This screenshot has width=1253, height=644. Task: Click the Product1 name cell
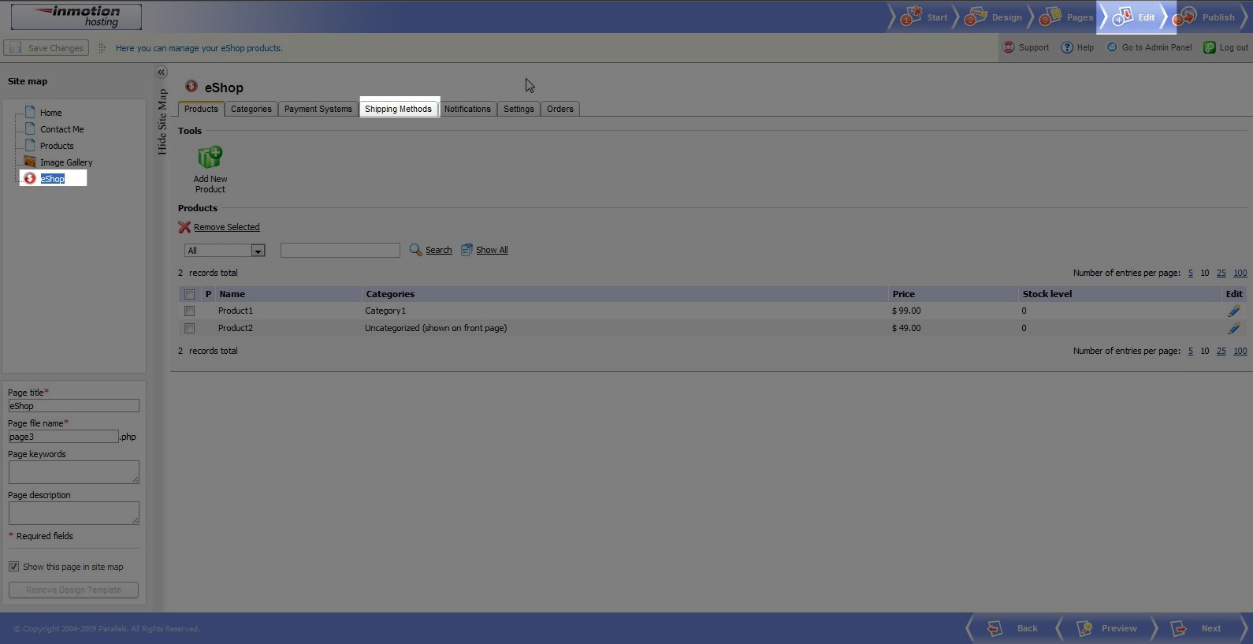236,311
